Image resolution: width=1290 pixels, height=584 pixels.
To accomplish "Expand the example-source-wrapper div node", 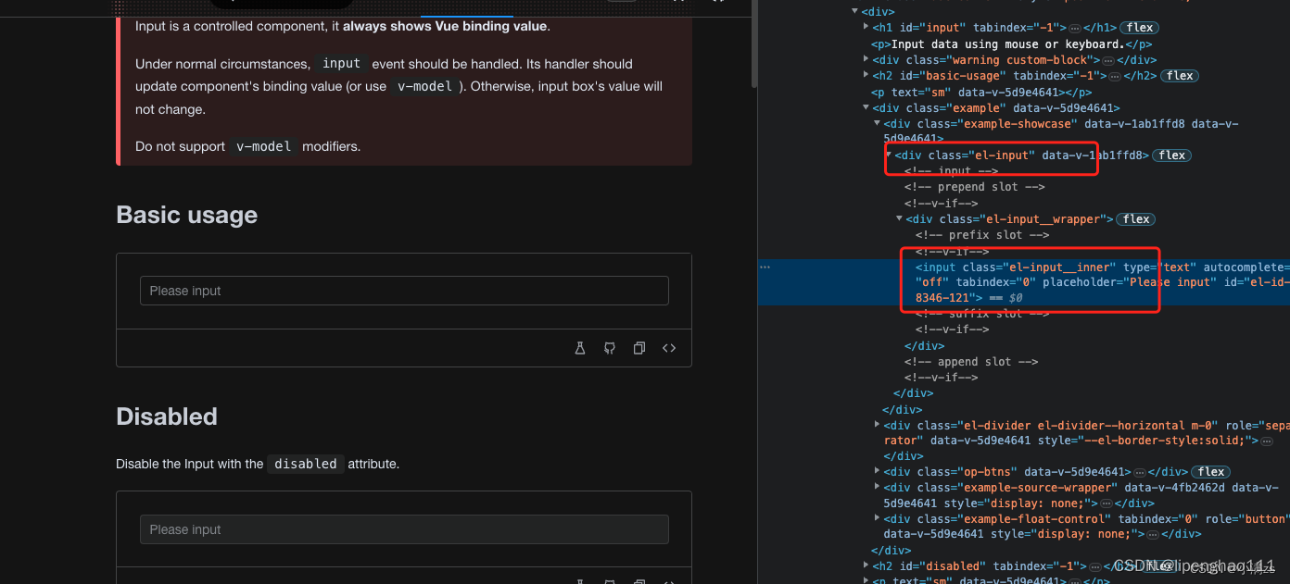I will point(877,488).
